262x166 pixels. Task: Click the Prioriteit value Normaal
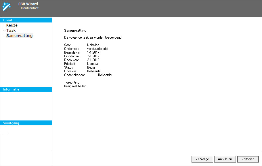93,64
